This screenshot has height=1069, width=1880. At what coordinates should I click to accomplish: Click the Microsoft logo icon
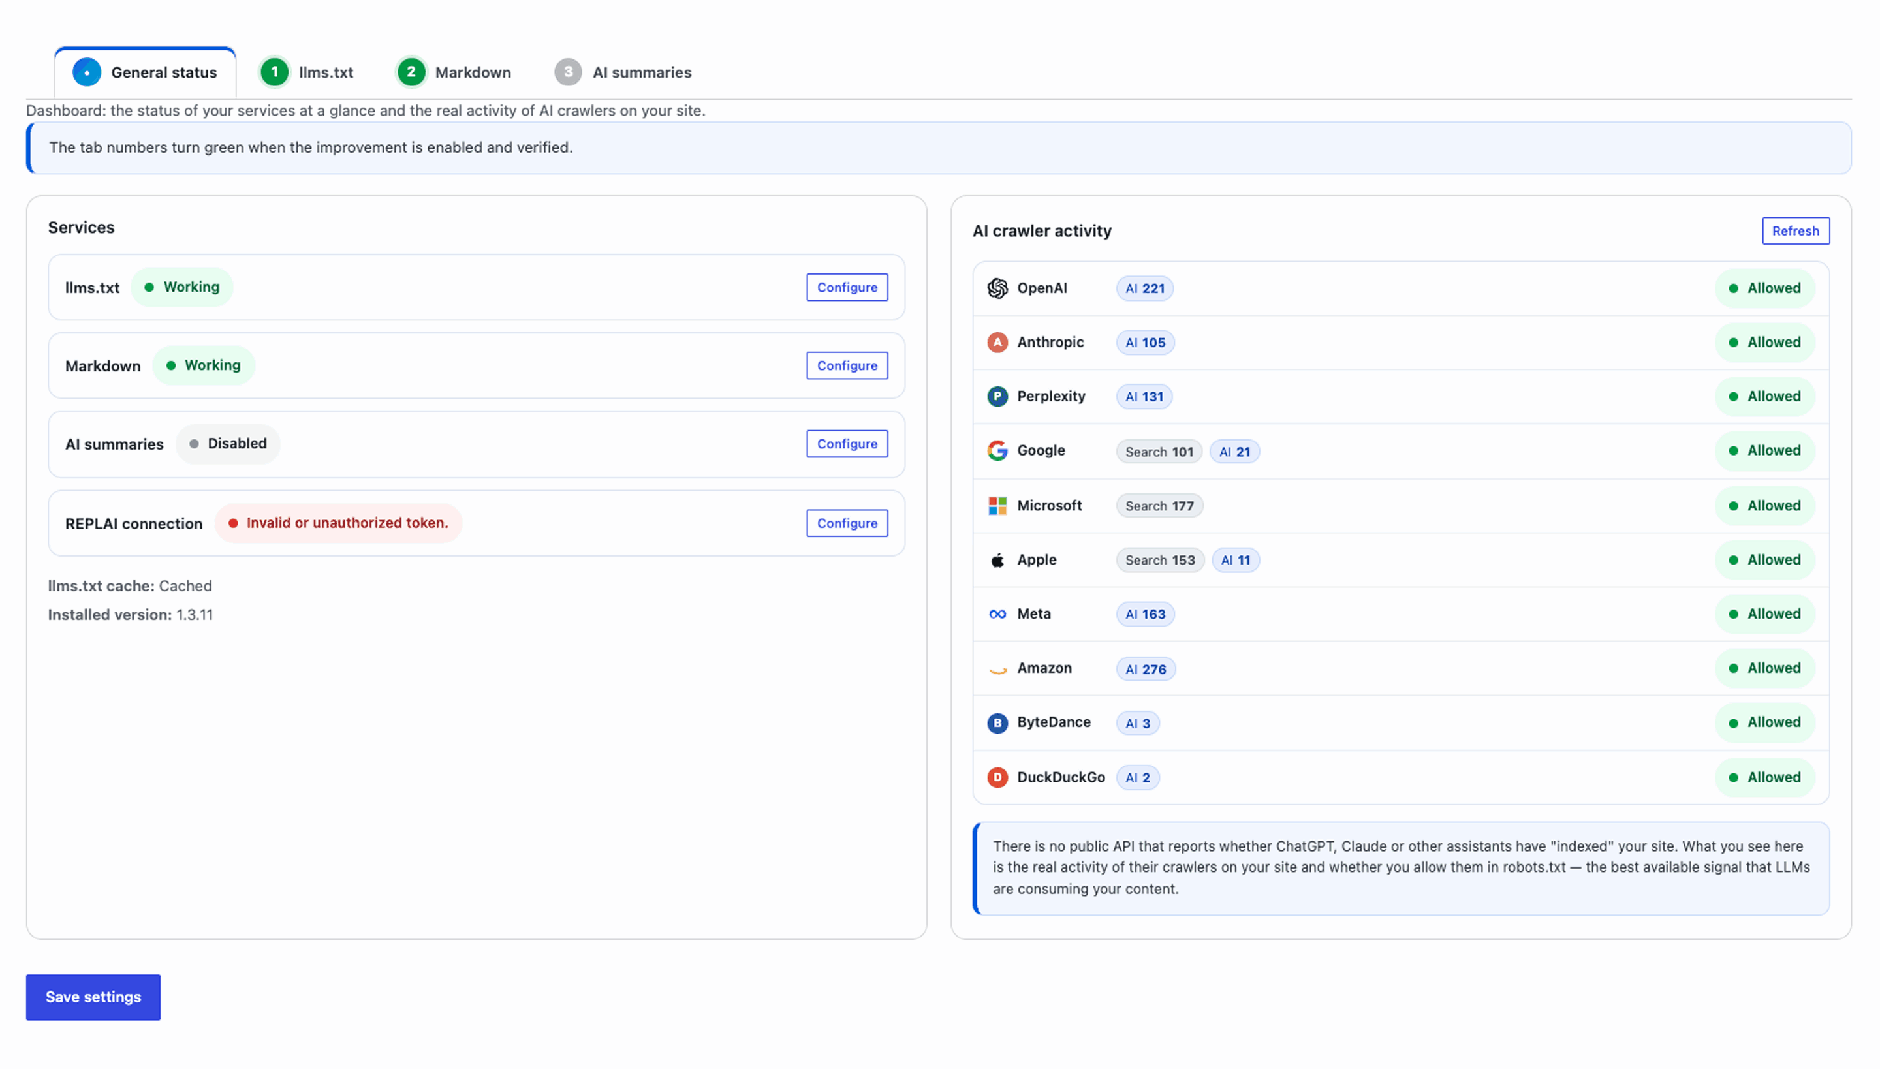click(997, 506)
